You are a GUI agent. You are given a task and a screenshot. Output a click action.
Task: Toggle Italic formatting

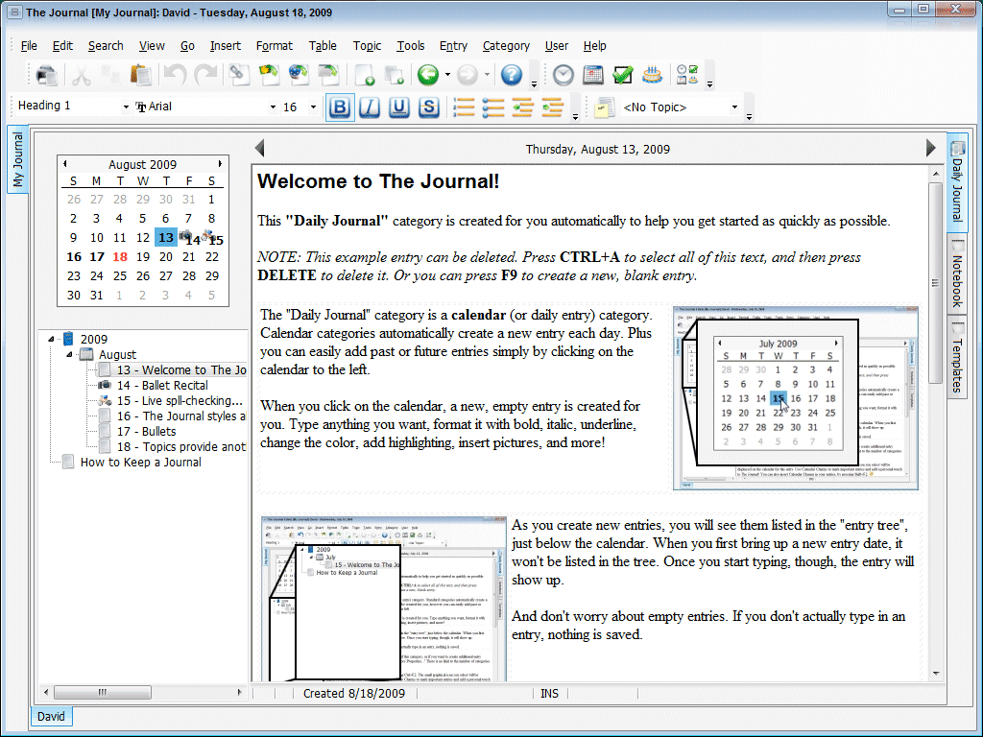pyautogui.click(x=370, y=107)
